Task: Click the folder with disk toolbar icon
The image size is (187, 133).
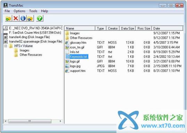Action: pos(30,18)
